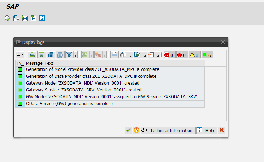Viewport: 264px width, 162px height.
Task: Open the blue Information icon in main toolbar
Action: point(42,18)
